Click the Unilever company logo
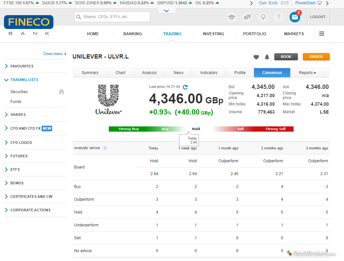Image resolution: width=344 pixels, height=261 pixels. 109,100
